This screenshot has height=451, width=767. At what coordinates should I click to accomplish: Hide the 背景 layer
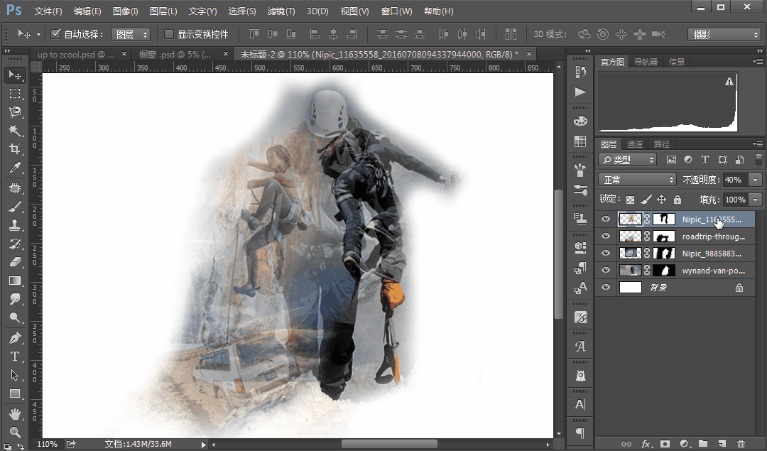tap(606, 287)
